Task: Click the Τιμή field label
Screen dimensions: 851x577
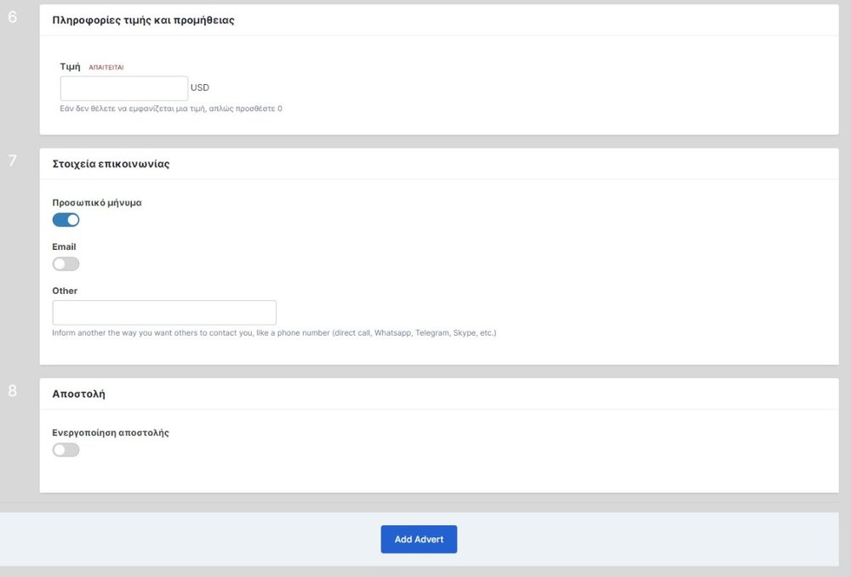Action: tap(70, 66)
